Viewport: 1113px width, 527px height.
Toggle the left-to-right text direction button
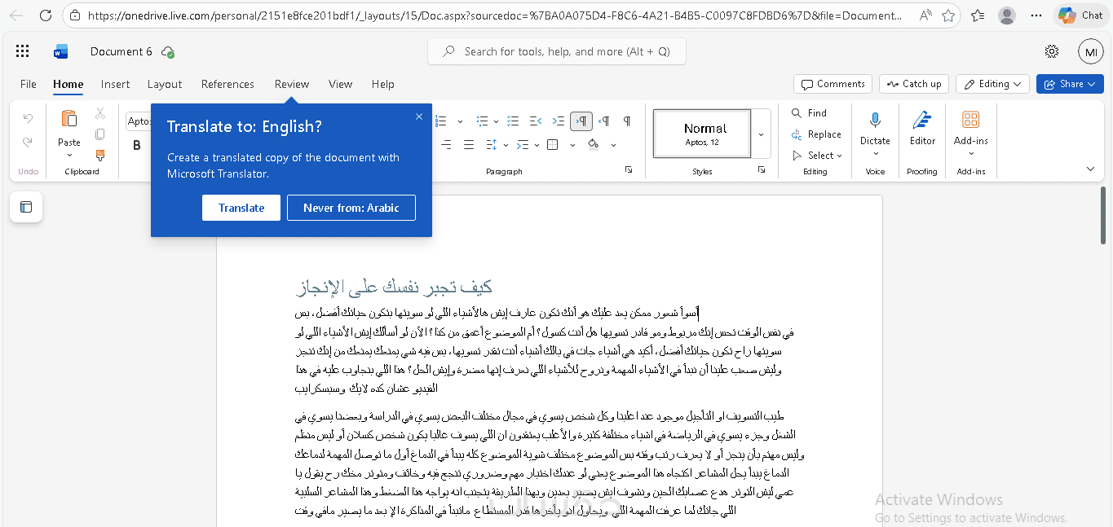581,121
